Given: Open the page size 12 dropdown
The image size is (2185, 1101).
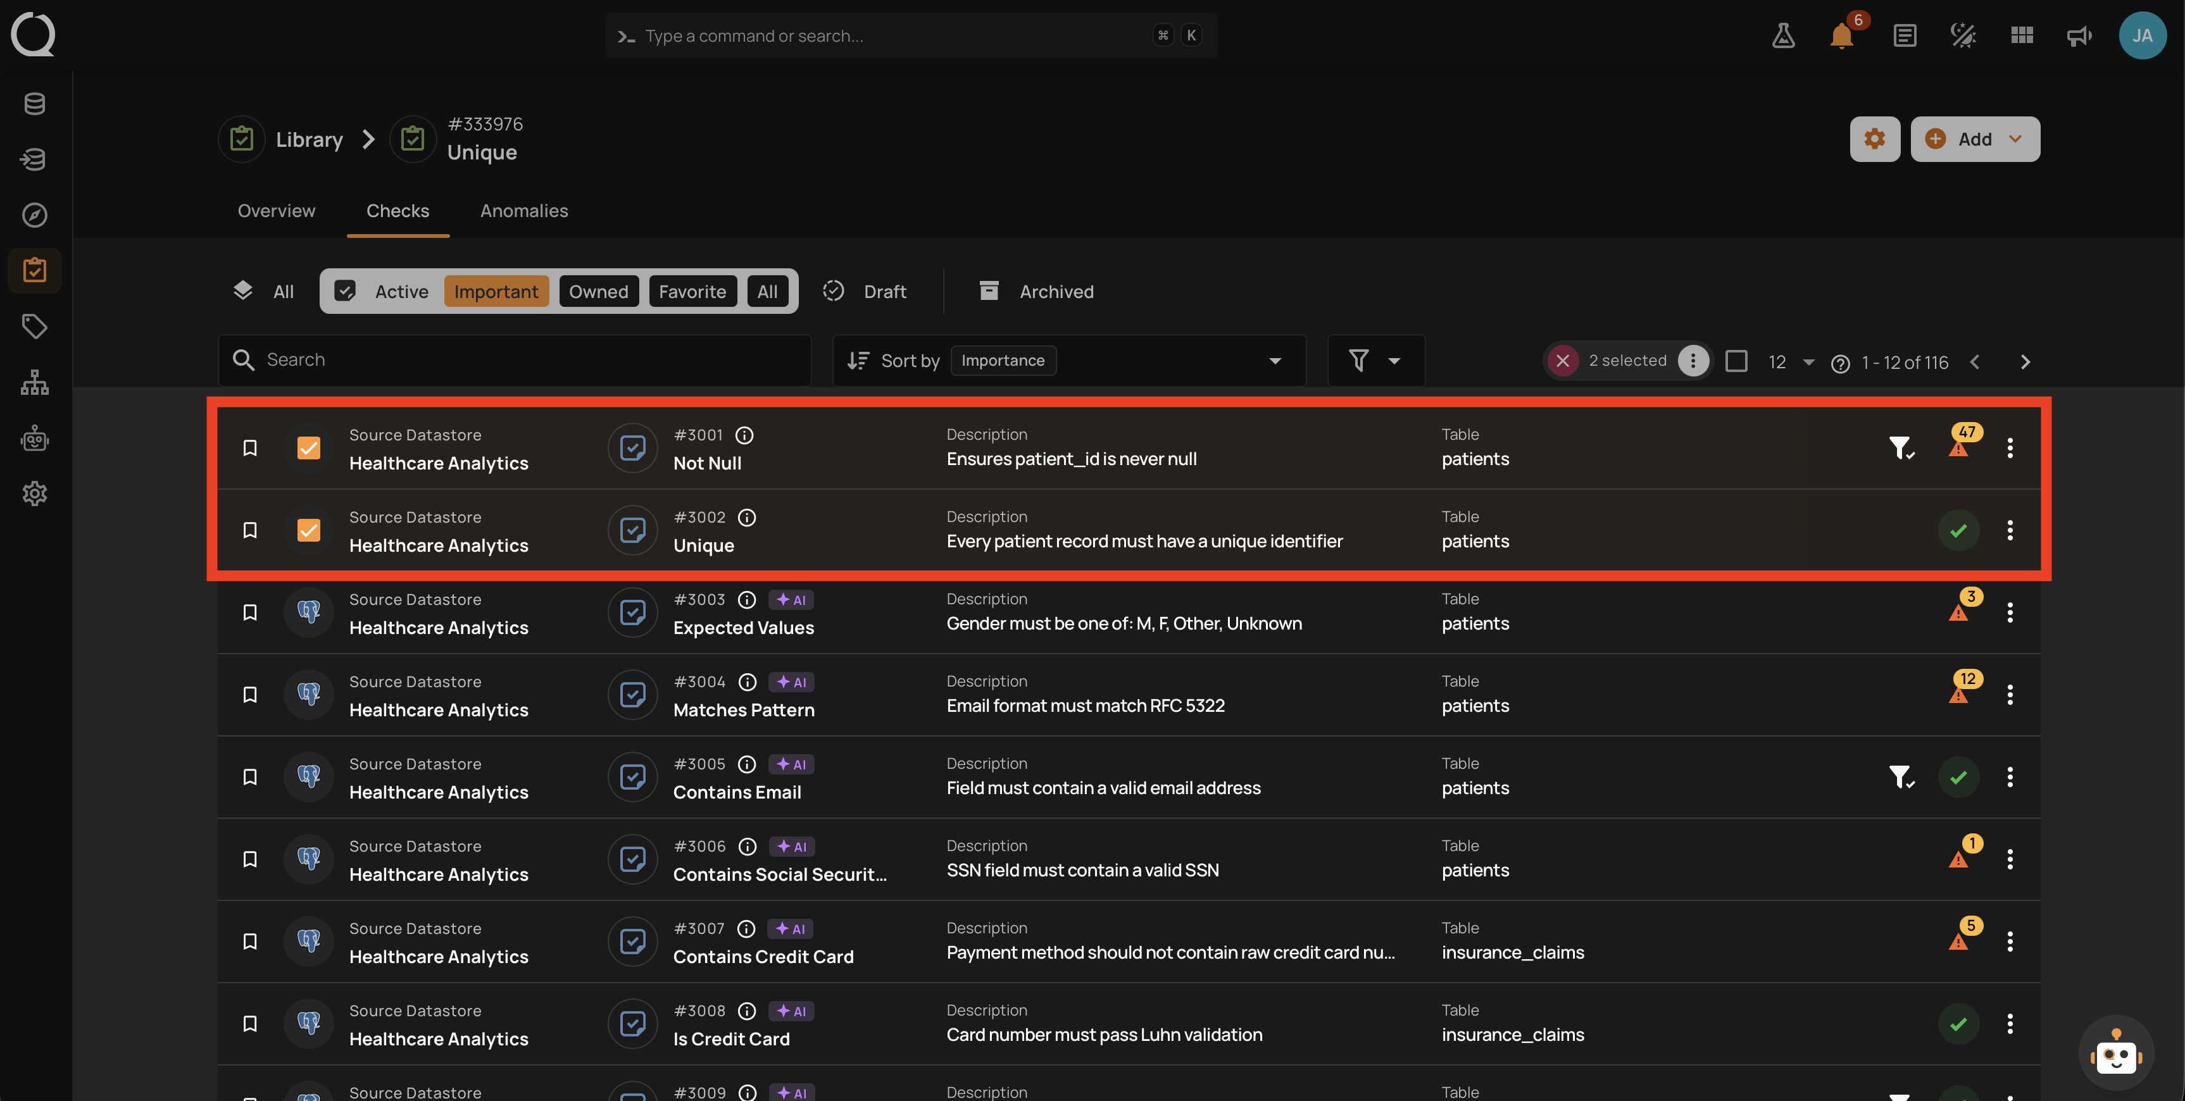Looking at the screenshot, I should tap(1790, 362).
